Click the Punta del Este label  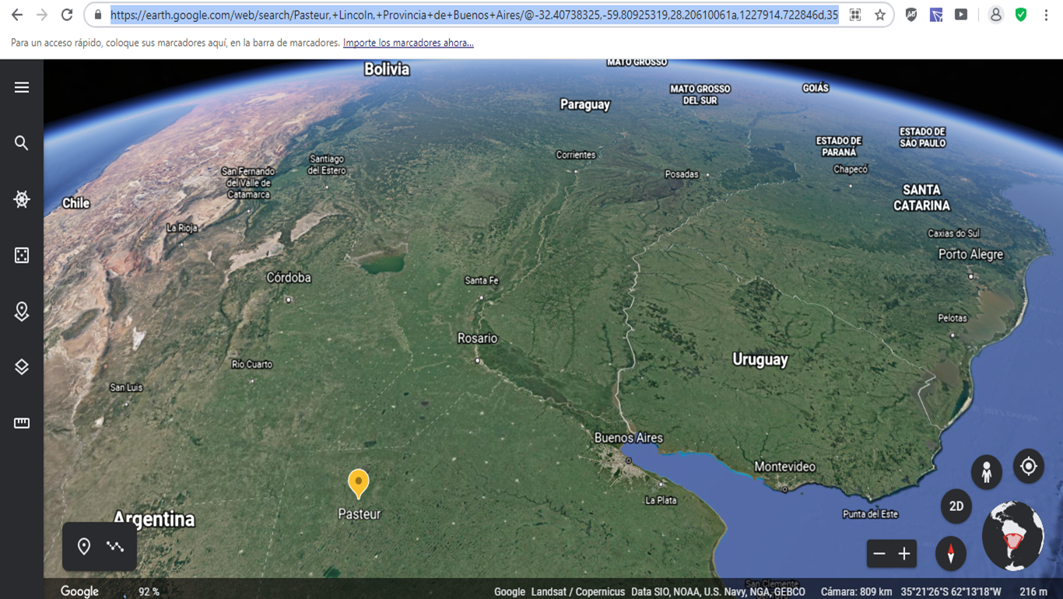tap(870, 514)
